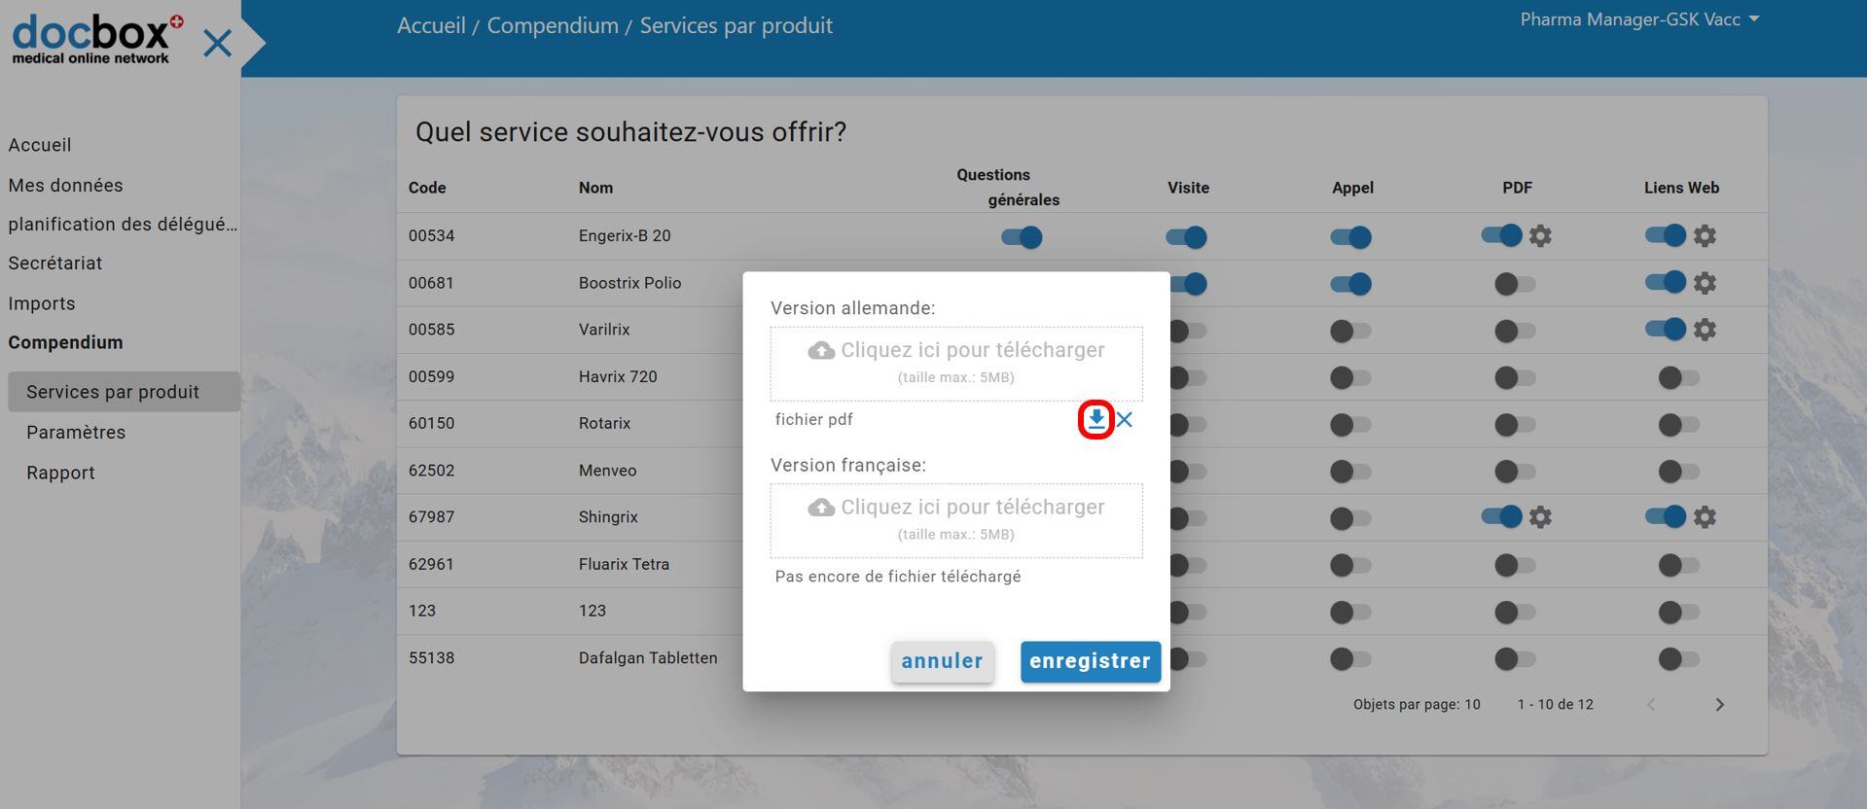Screen dimensions: 1867x809
Task: Click Accueil in the breadcrumb
Action: (x=431, y=25)
